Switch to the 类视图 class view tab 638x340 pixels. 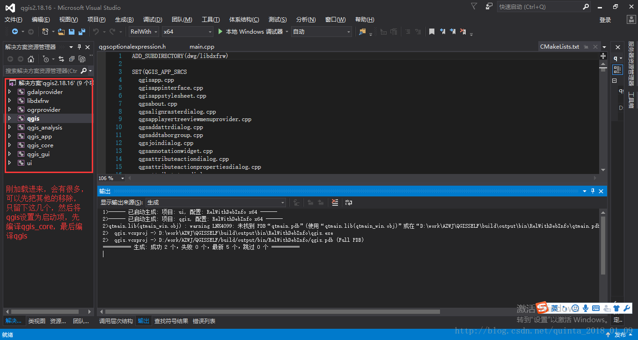[37, 321]
